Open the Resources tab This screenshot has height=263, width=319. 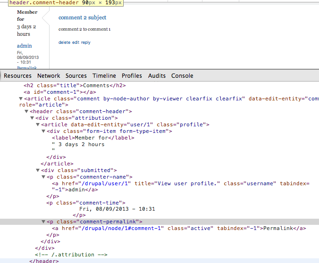coord(17,75)
